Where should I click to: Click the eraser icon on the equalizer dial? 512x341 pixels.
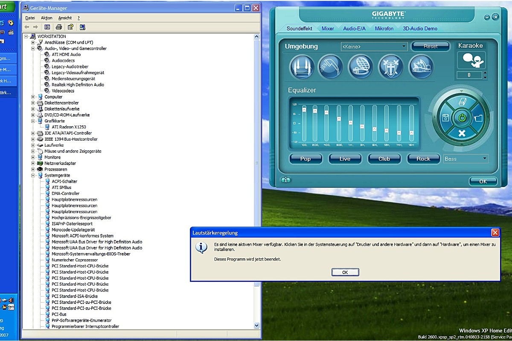tap(462, 102)
